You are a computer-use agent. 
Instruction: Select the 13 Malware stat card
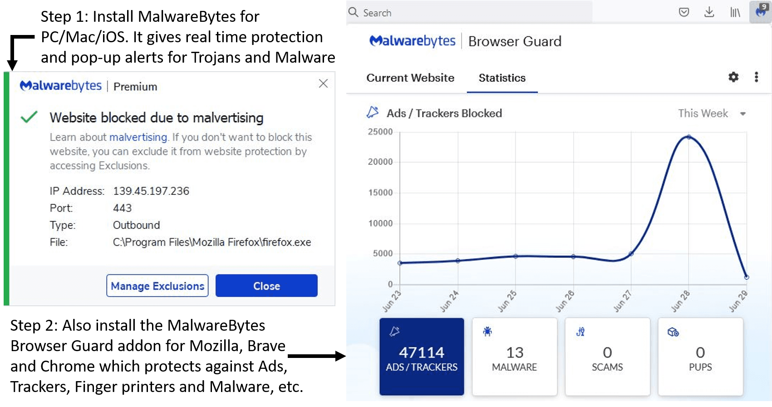(514, 356)
